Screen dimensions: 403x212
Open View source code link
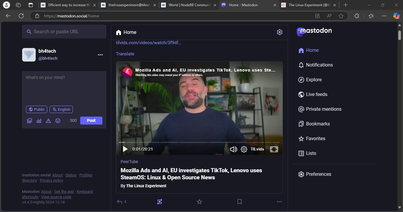click(x=56, y=197)
